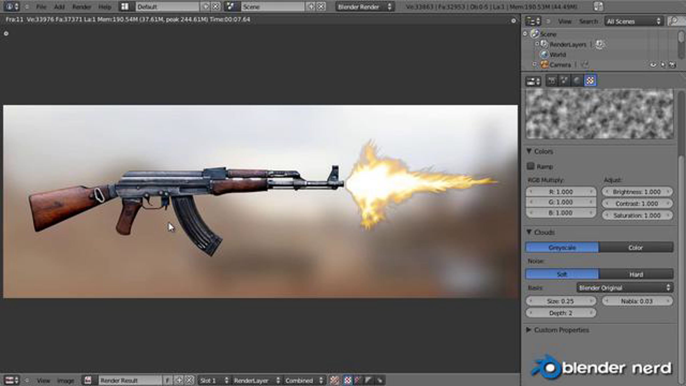Open the Render menu in top bar
The height and width of the screenshot is (386, 686).
[81, 7]
